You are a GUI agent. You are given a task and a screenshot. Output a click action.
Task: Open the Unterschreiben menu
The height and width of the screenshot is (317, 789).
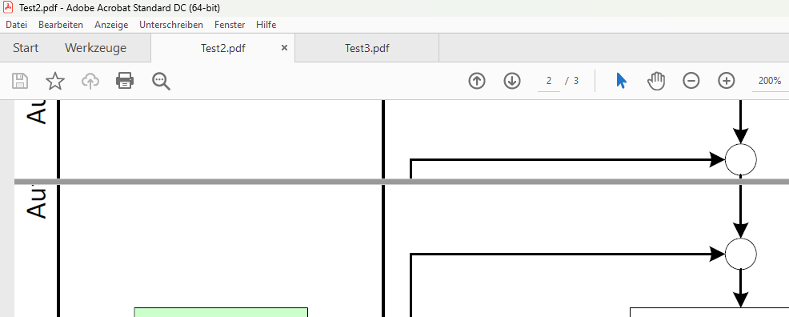coord(171,25)
